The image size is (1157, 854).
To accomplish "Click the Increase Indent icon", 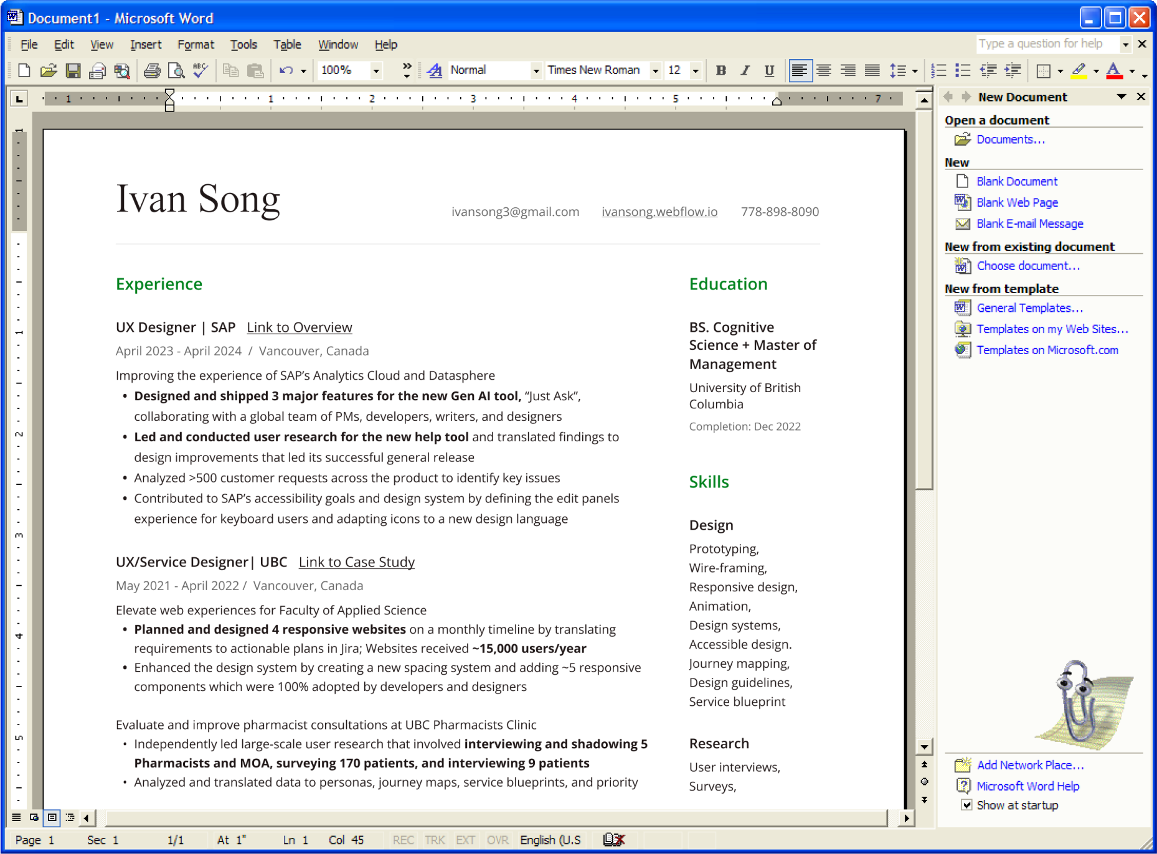I will pos(1013,70).
